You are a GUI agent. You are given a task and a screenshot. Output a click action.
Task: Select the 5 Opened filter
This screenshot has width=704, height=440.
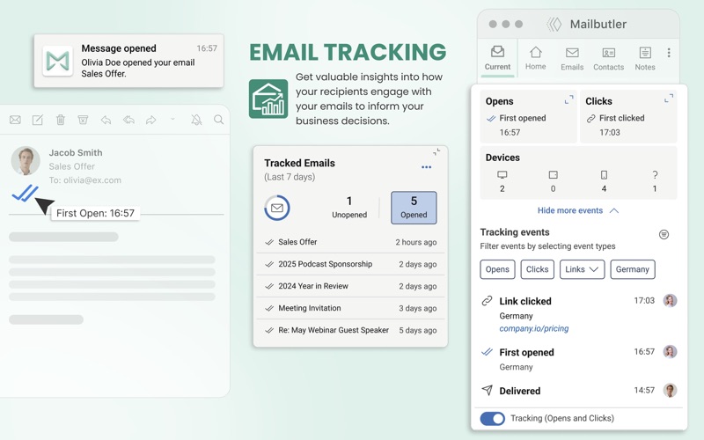pos(414,208)
